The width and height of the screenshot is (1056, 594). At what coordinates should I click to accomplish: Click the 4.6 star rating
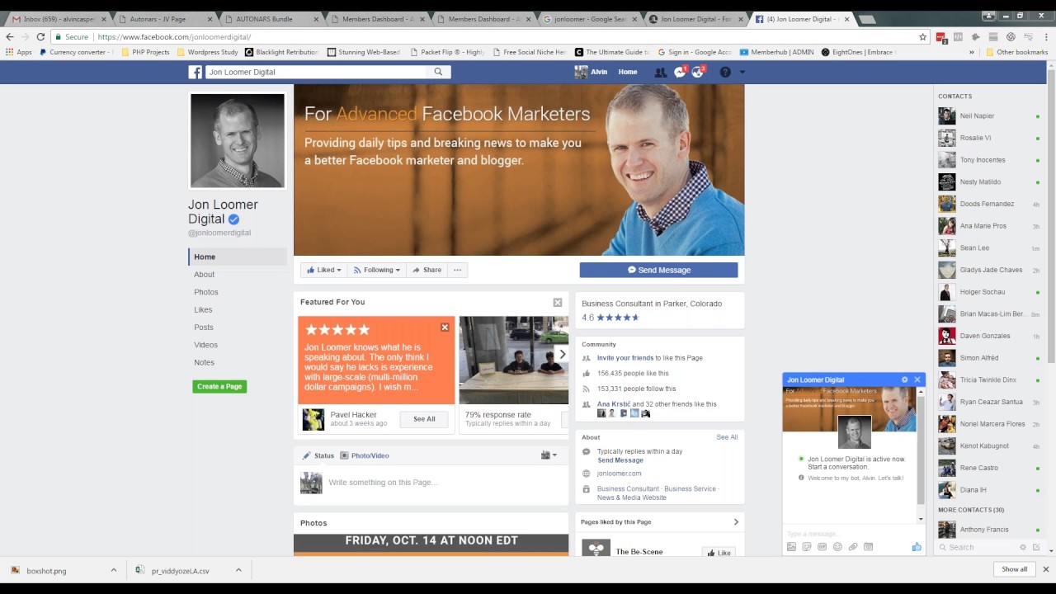[x=610, y=317]
